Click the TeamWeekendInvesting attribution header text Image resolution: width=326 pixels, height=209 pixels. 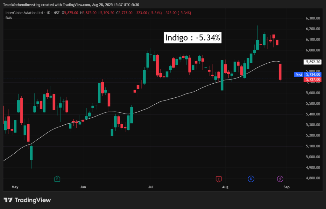(x=71, y=4)
